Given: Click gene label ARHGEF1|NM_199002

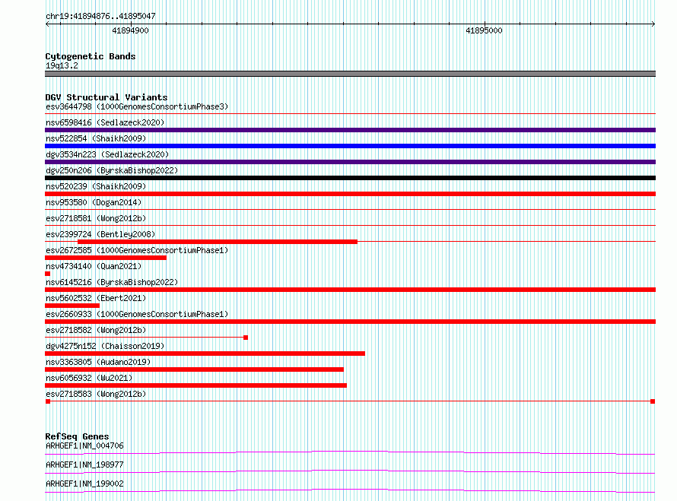Looking at the screenshot, I should click(84, 484).
